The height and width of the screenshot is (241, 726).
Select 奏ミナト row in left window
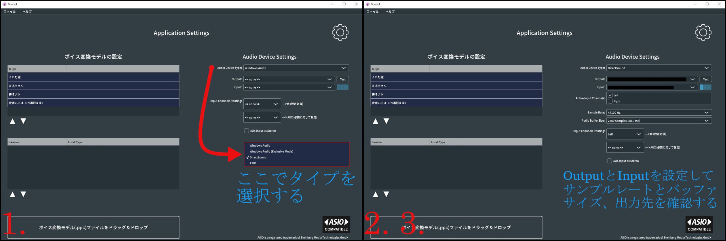(x=93, y=94)
